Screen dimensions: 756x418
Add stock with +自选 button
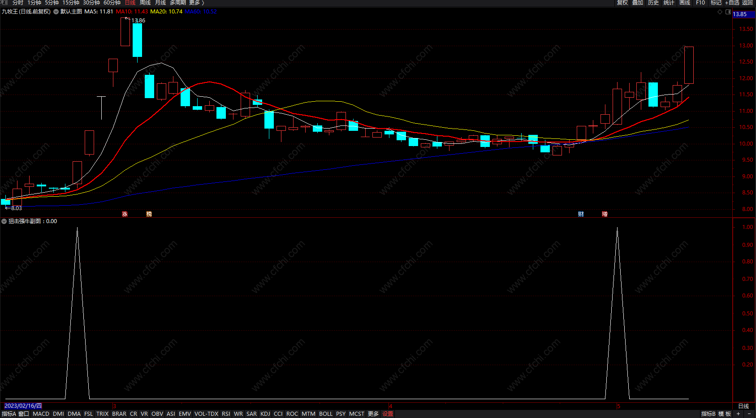pyautogui.click(x=732, y=3)
